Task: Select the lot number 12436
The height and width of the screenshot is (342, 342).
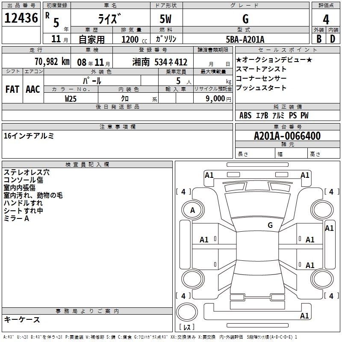Action: coord(21,18)
